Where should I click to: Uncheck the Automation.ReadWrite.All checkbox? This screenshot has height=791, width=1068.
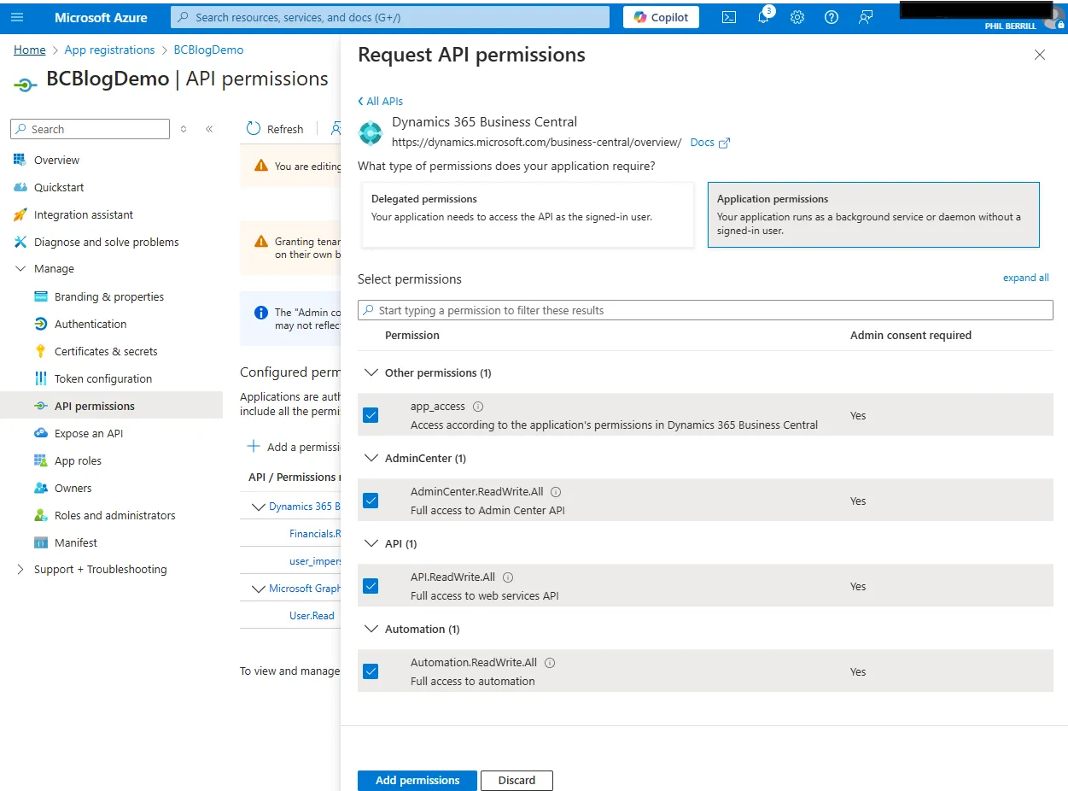pyautogui.click(x=371, y=671)
